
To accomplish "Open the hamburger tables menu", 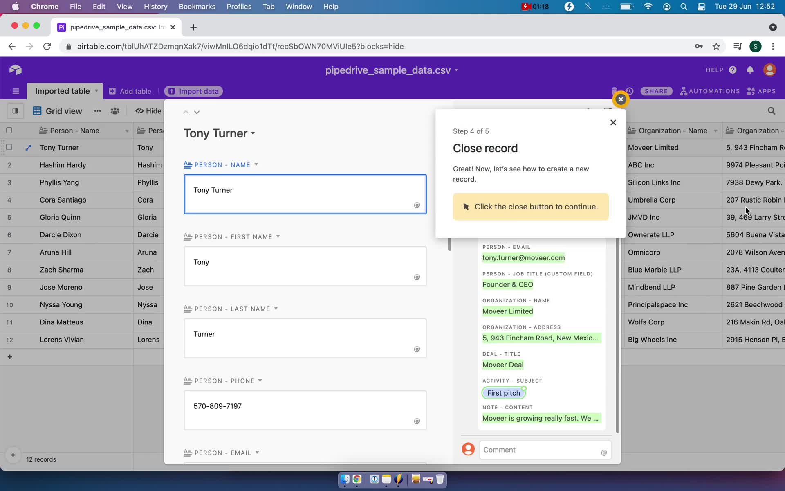I will pyautogui.click(x=16, y=91).
